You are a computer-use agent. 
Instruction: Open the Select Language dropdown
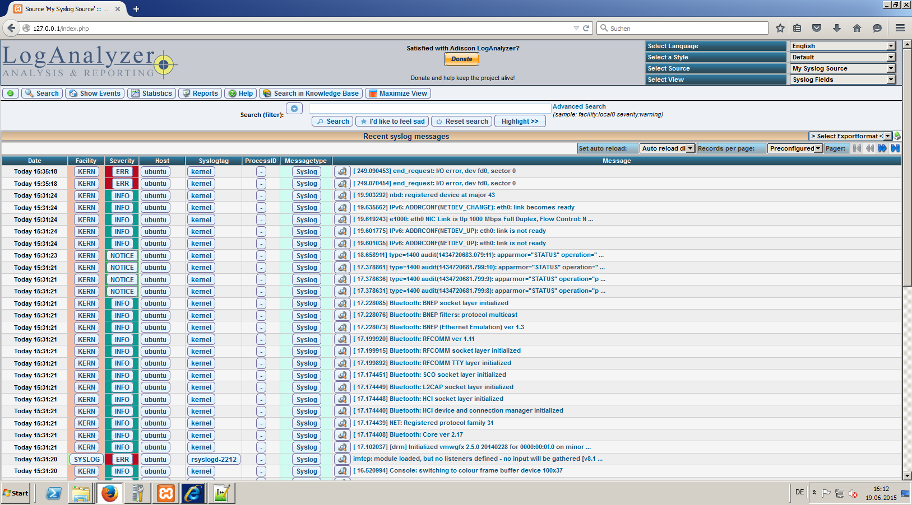click(842, 46)
